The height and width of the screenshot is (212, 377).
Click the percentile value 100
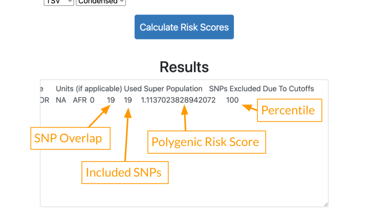tap(232, 100)
